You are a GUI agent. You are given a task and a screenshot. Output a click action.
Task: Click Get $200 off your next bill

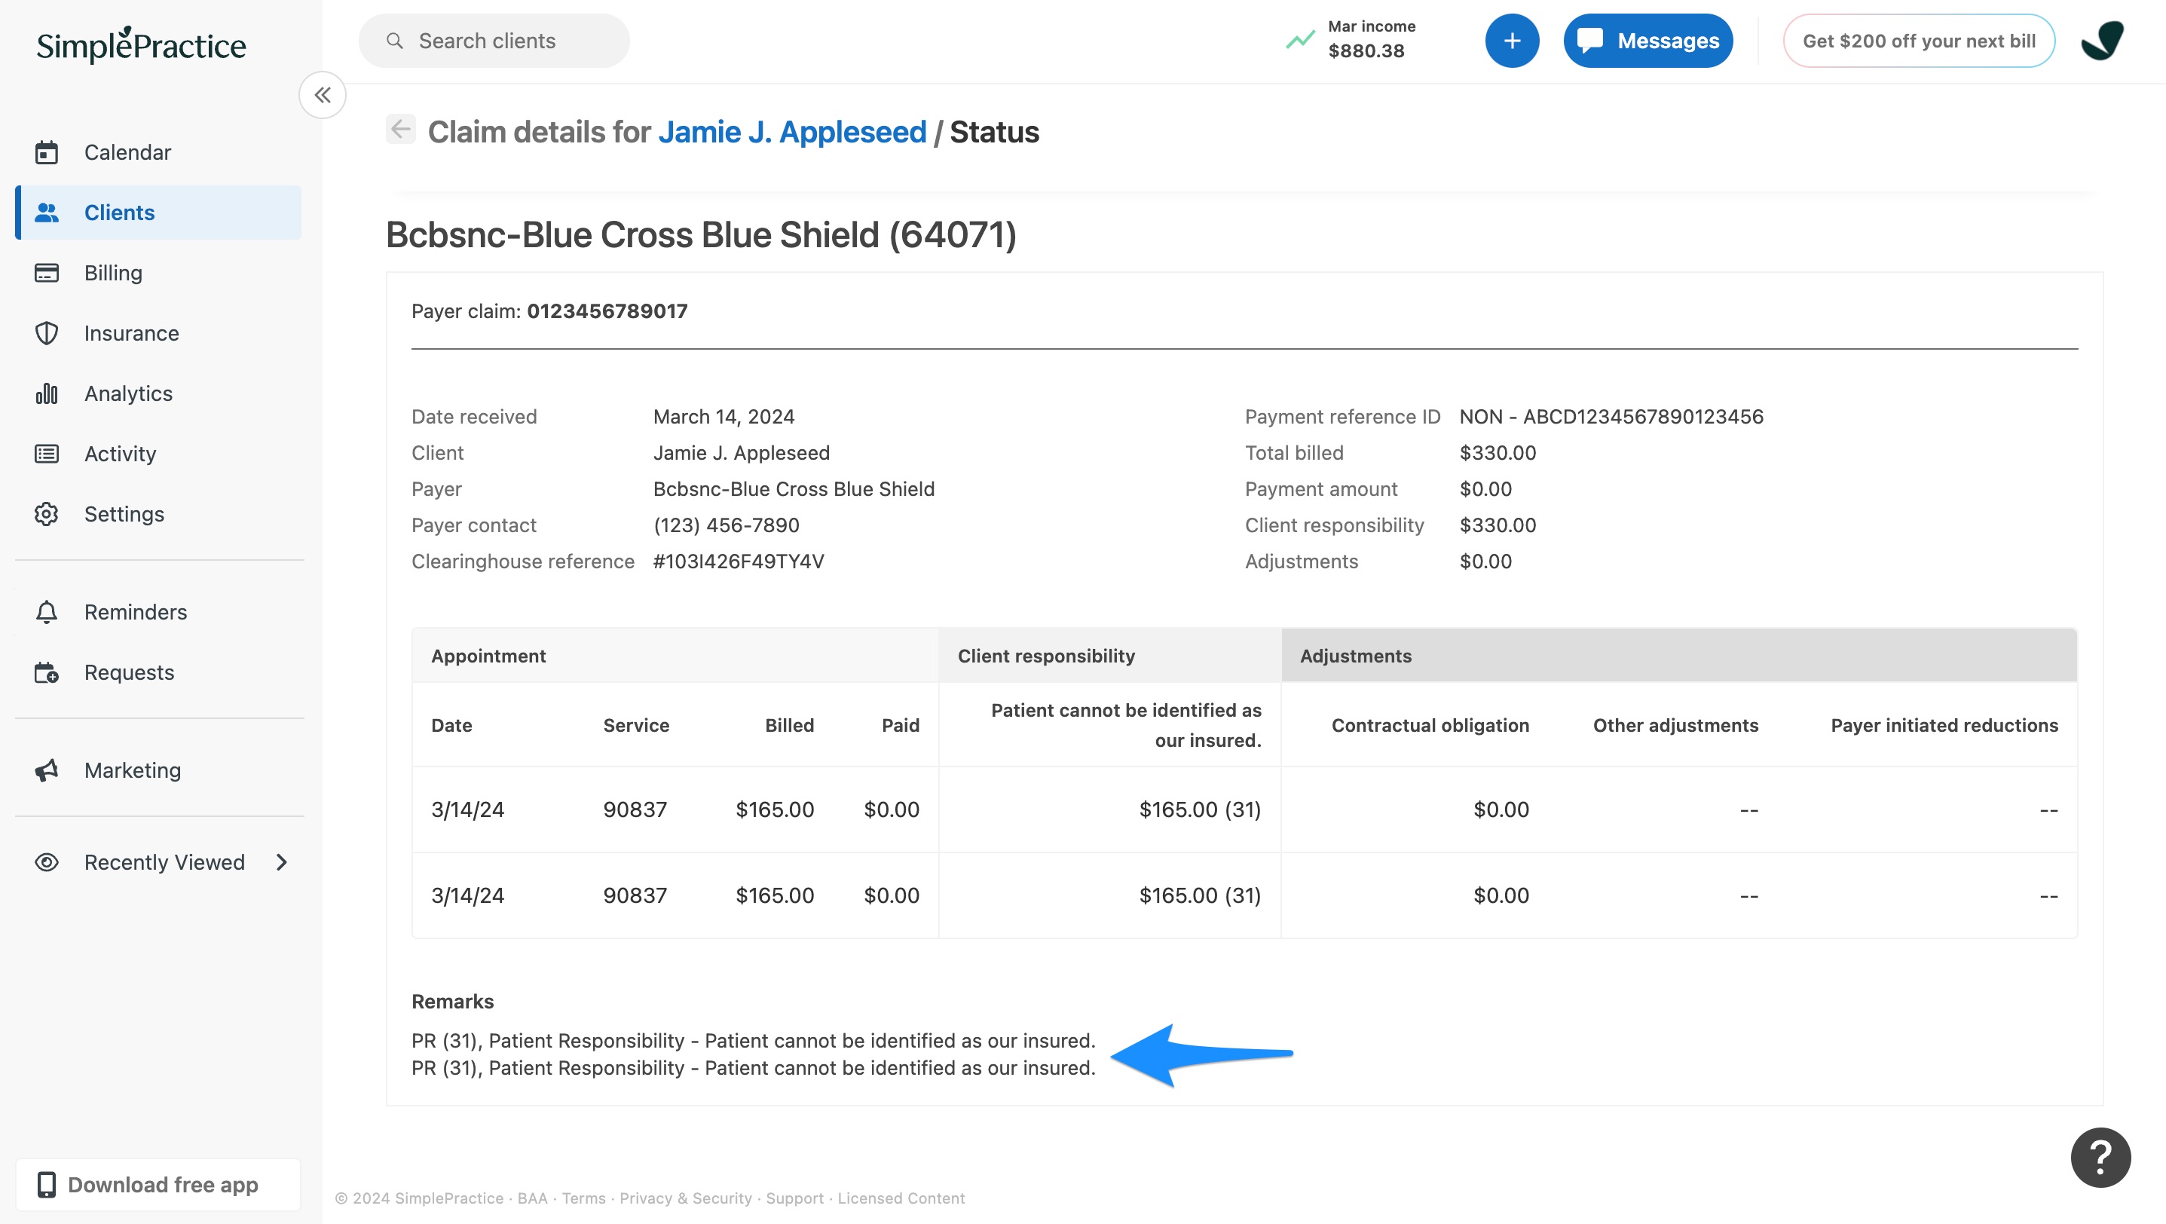point(1919,41)
